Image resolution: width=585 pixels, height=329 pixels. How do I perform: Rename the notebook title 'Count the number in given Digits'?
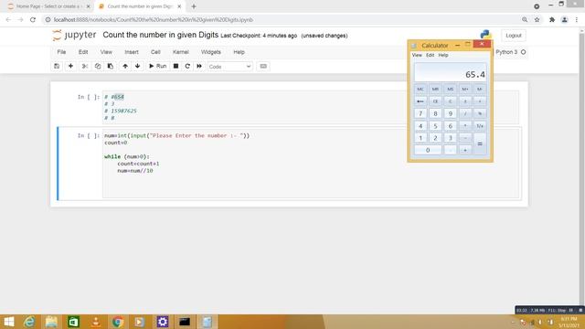tap(161, 35)
